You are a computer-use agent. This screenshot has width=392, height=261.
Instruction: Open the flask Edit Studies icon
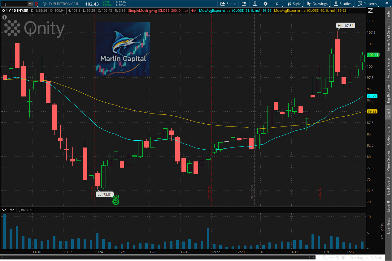tap(255, 4)
